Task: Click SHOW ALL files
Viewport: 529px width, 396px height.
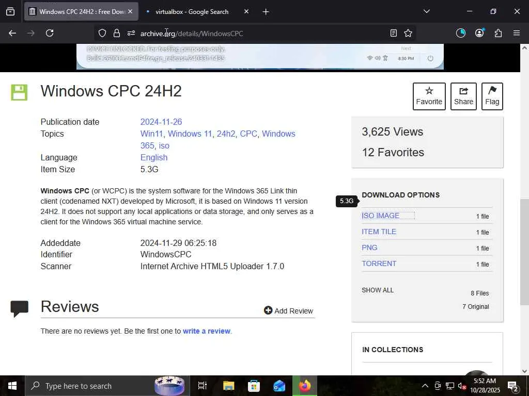Action: pyautogui.click(x=378, y=290)
